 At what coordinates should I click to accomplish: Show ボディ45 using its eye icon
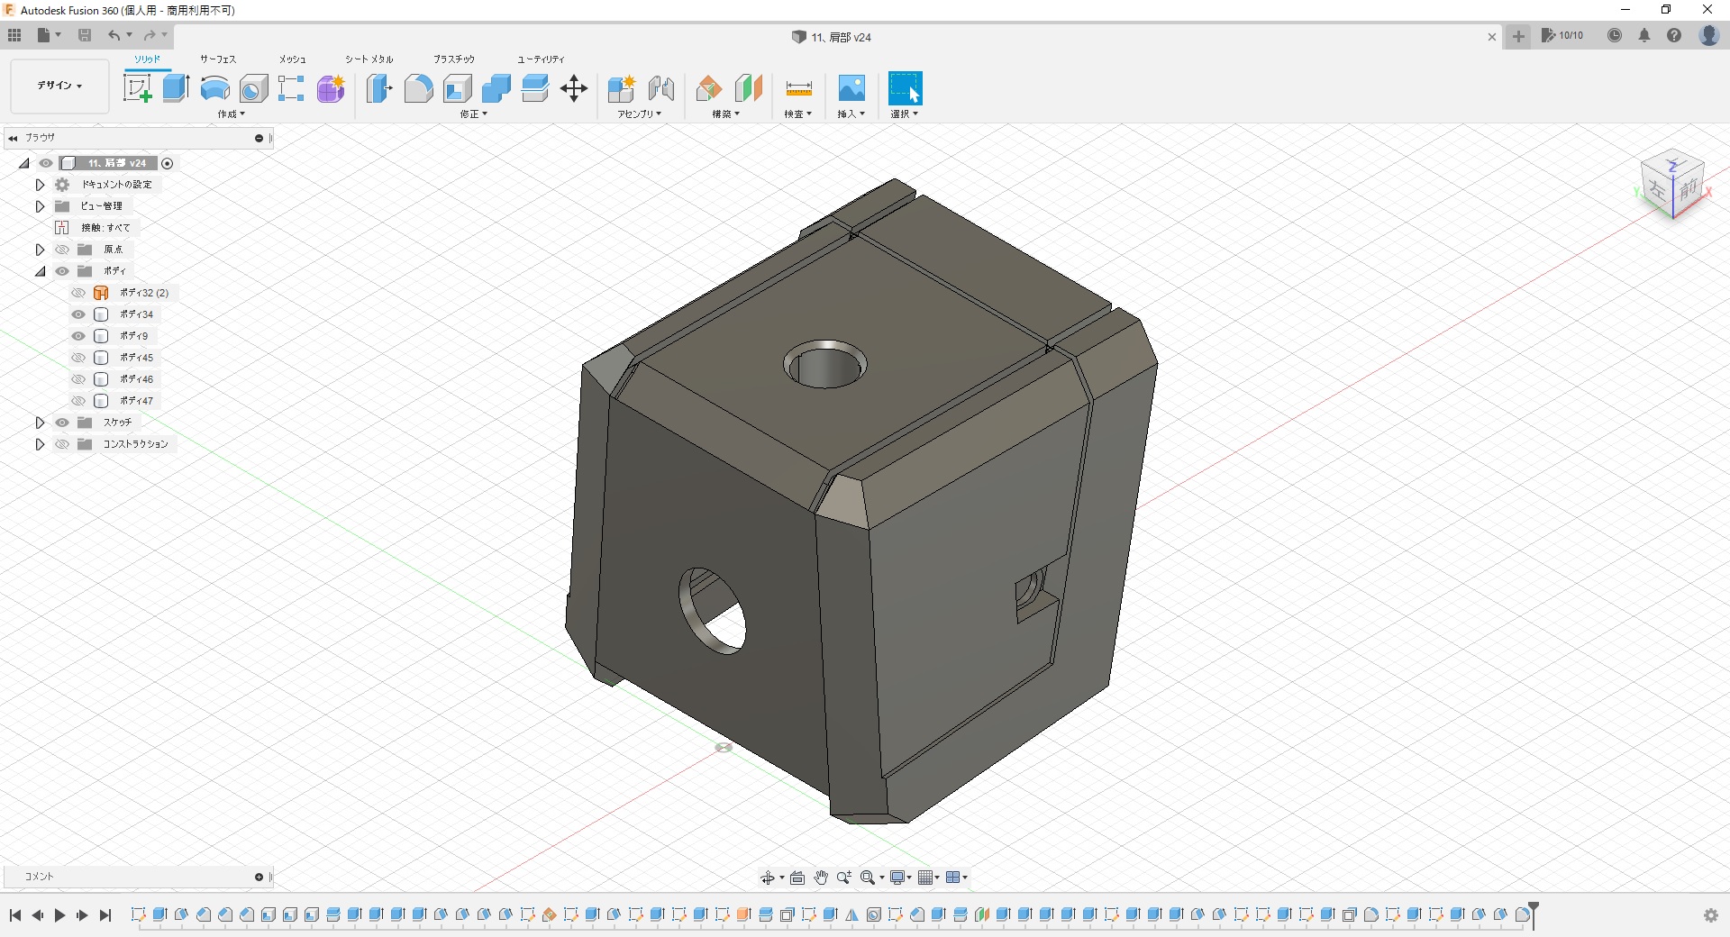pos(78,358)
